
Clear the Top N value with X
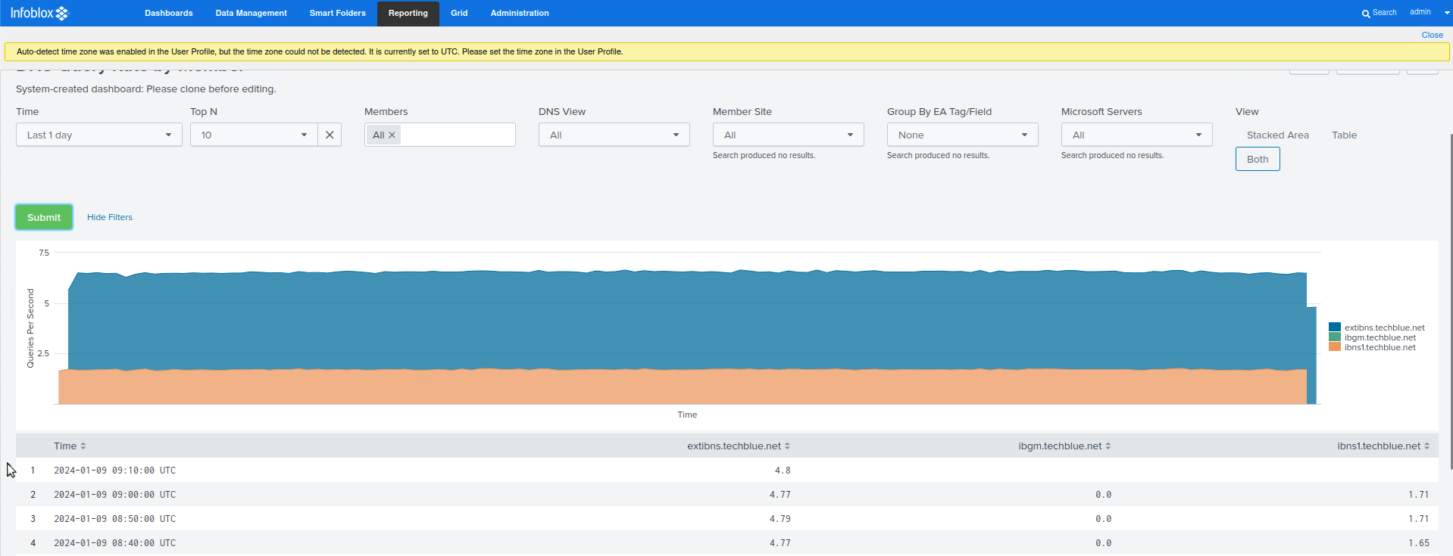pyautogui.click(x=330, y=135)
